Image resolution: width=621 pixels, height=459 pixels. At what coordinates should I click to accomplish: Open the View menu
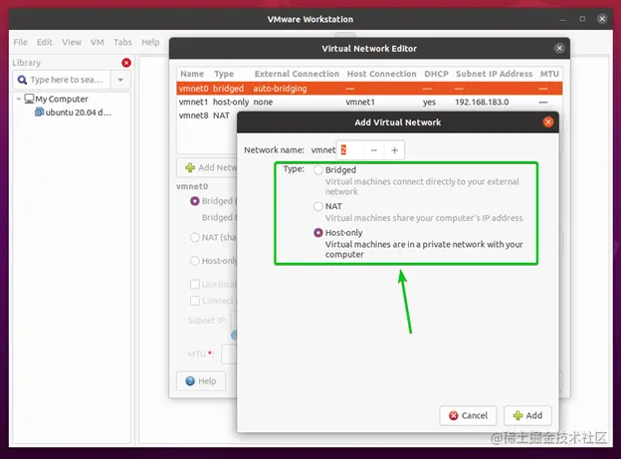(x=72, y=42)
